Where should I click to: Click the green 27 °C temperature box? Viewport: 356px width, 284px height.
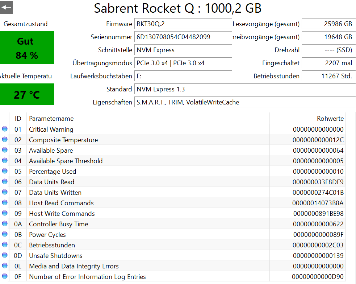(27, 94)
